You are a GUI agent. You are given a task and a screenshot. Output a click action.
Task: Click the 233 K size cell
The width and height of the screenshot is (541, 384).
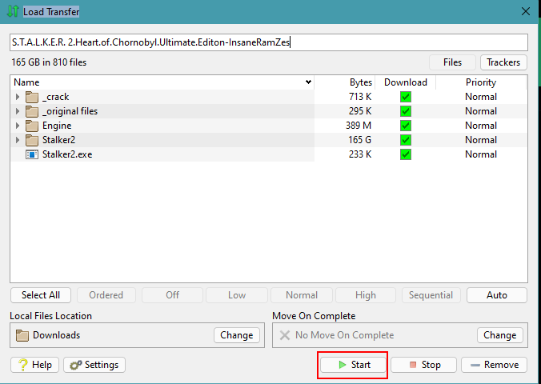[360, 154]
